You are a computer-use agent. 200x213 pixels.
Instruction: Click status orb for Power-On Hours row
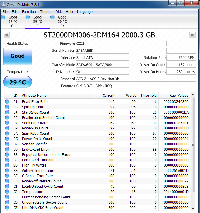click(7, 128)
